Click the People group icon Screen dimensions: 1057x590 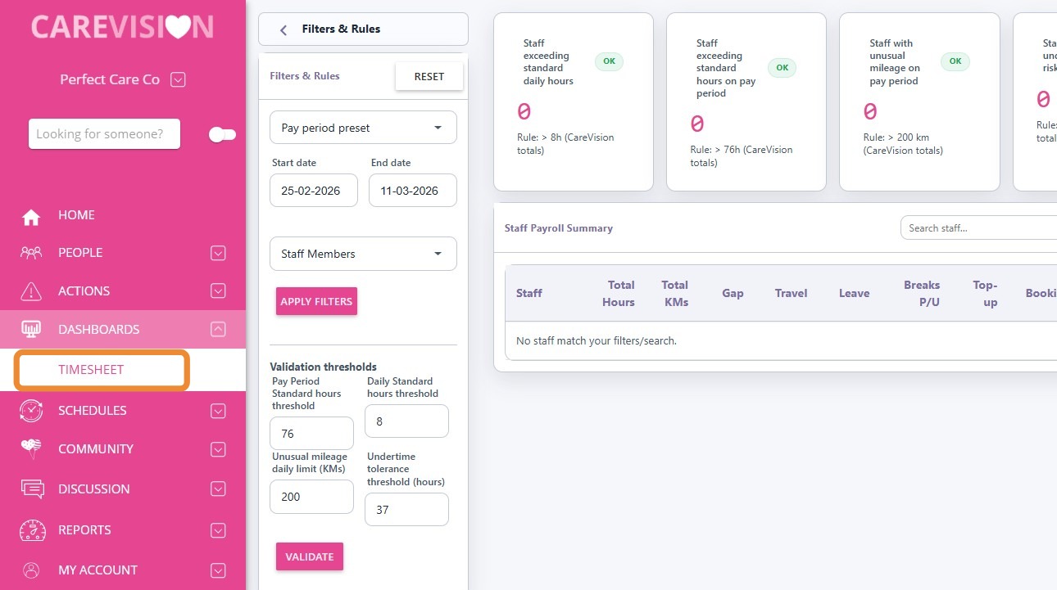tap(31, 253)
